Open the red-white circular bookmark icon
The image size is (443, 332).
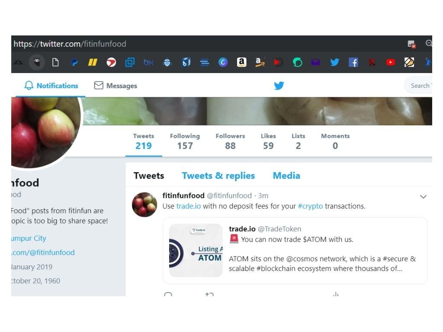111,62
